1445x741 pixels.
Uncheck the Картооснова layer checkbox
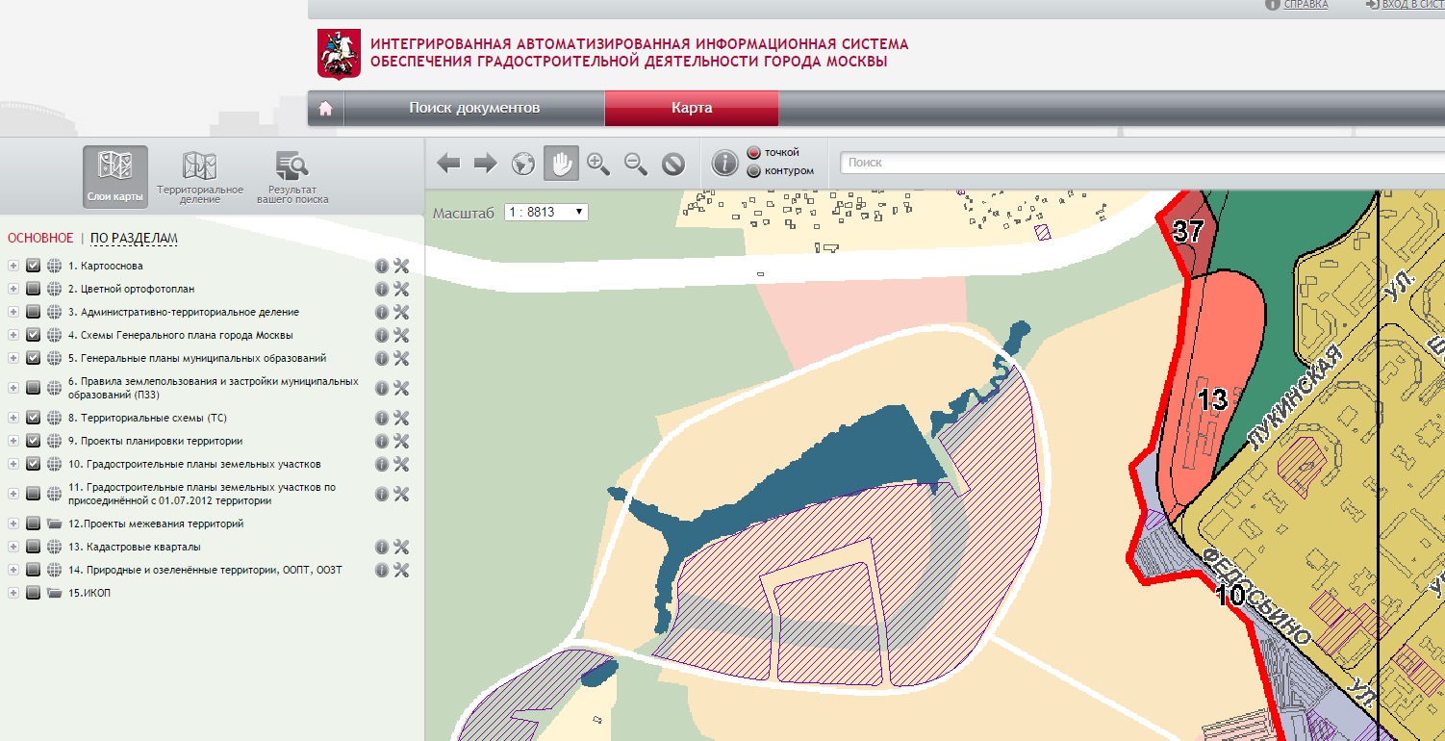tap(34, 266)
